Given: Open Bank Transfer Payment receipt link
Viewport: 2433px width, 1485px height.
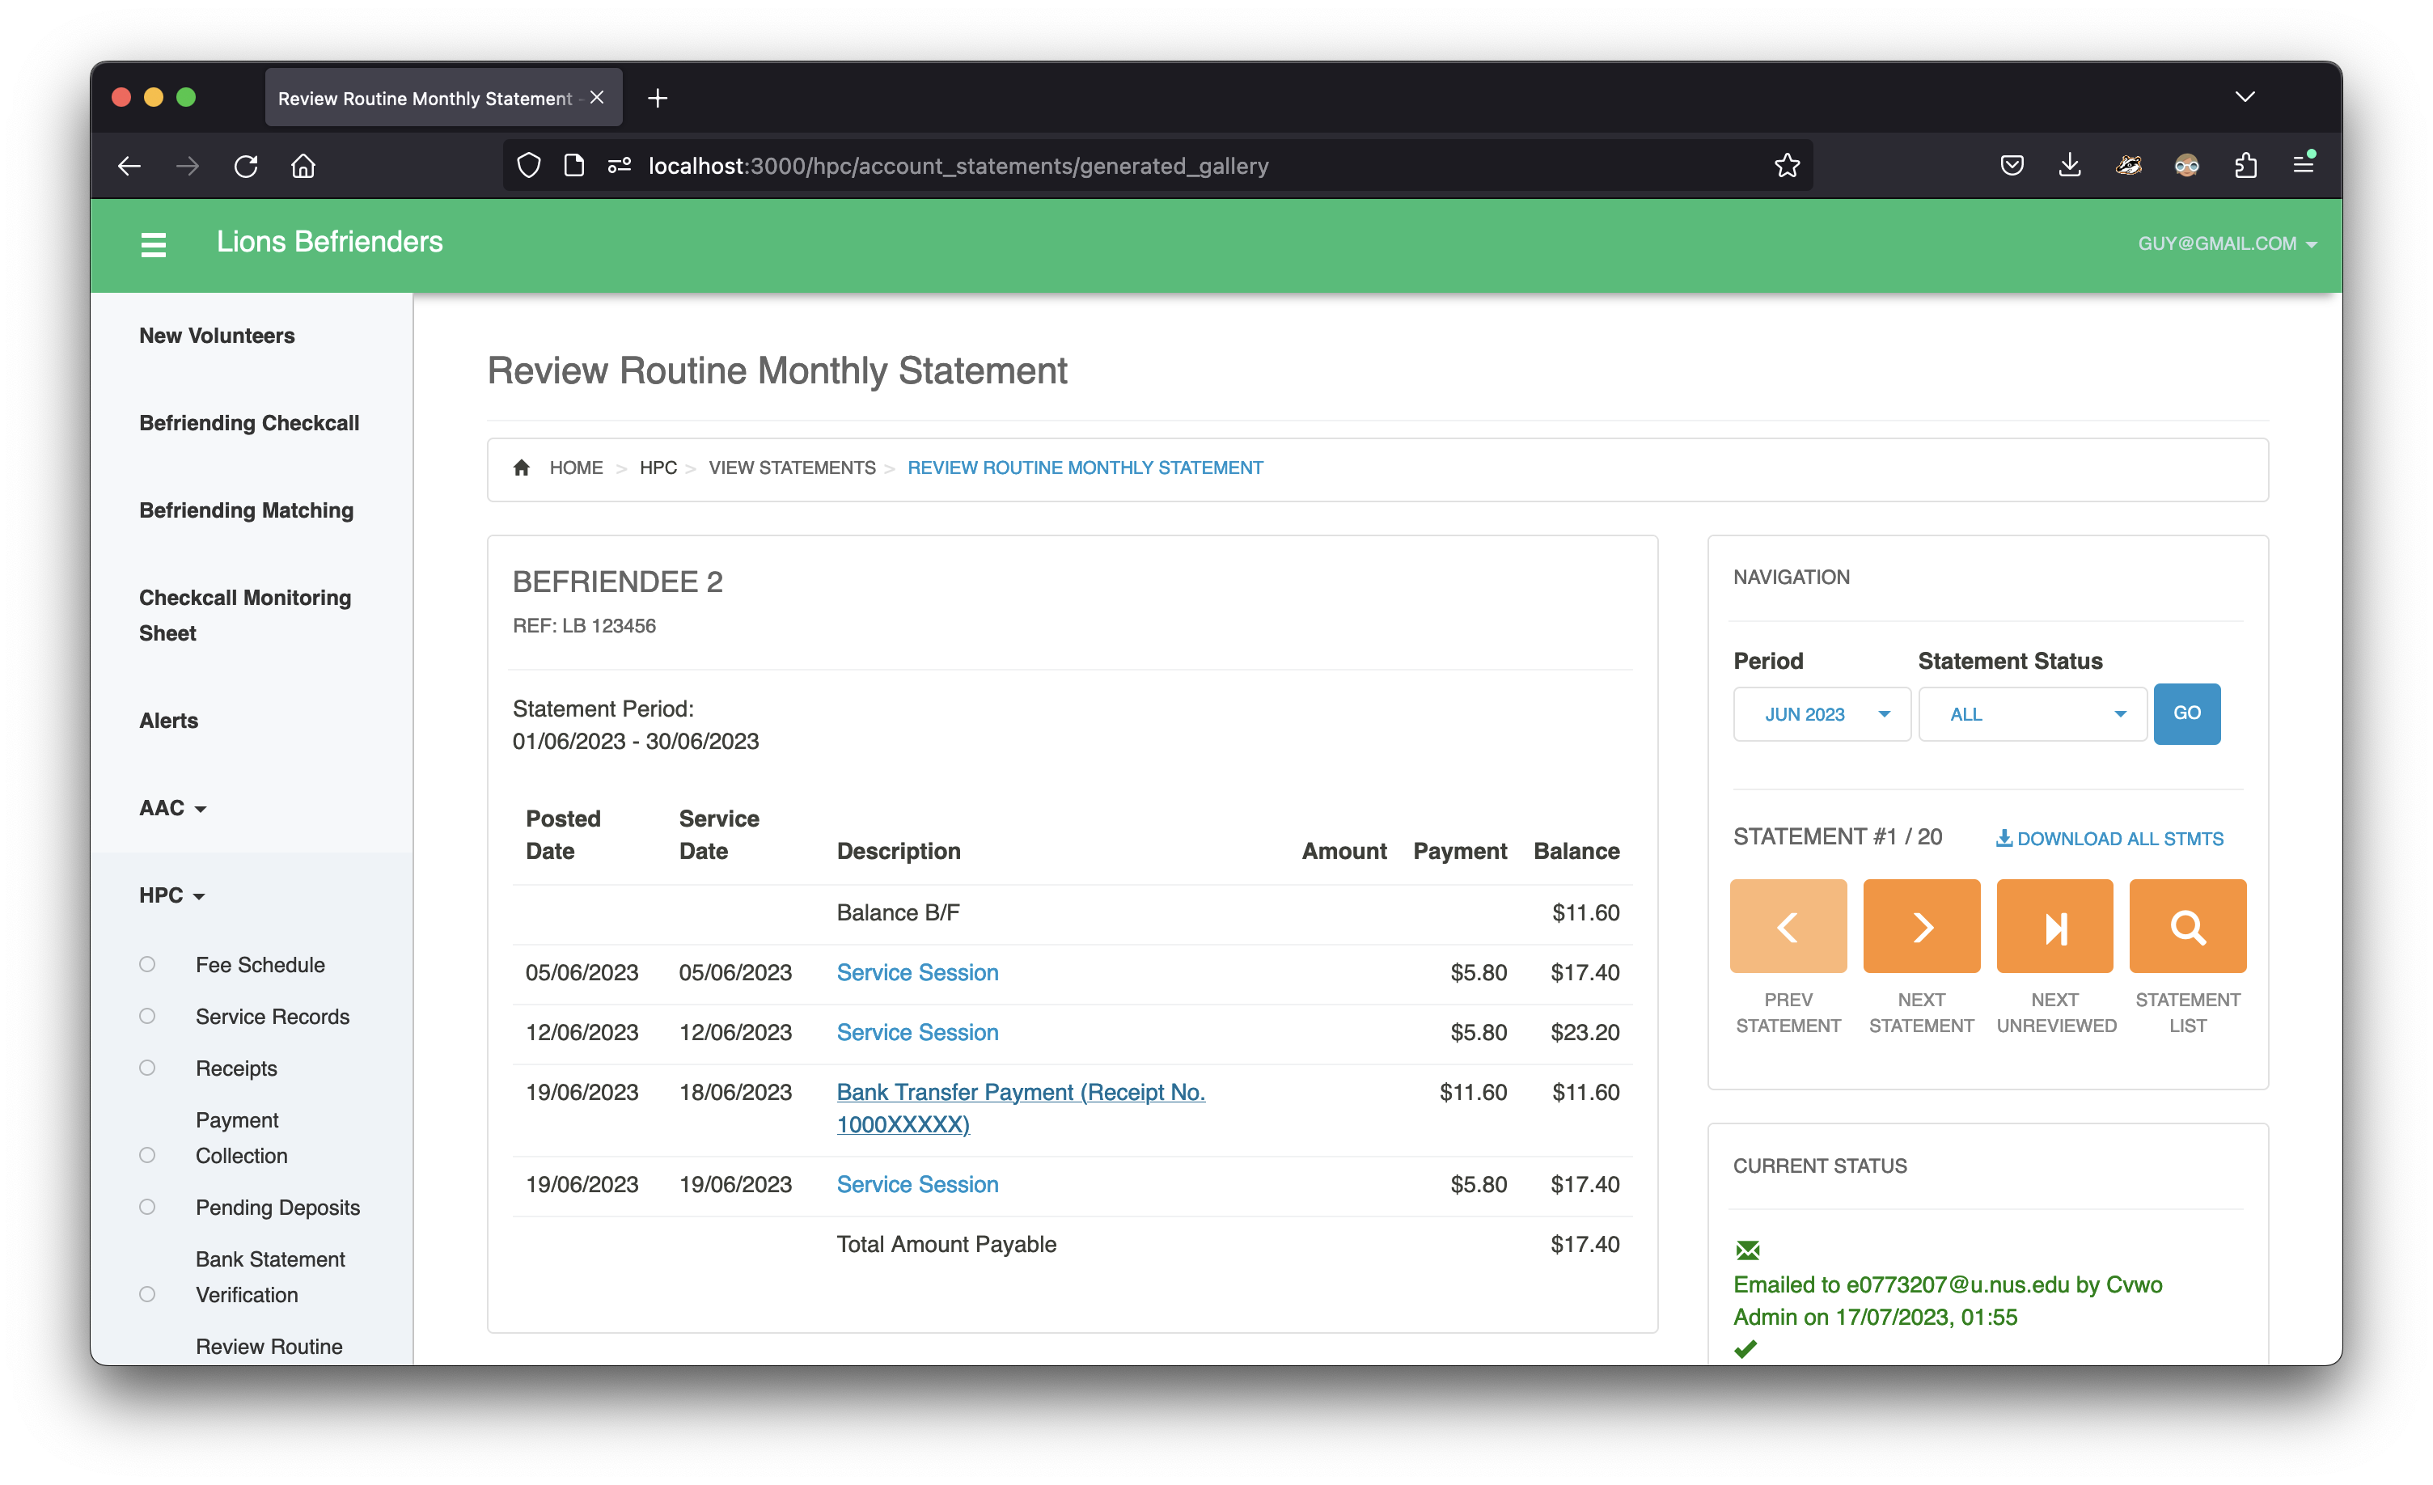Looking at the screenshot, I should point(1021,1108).
